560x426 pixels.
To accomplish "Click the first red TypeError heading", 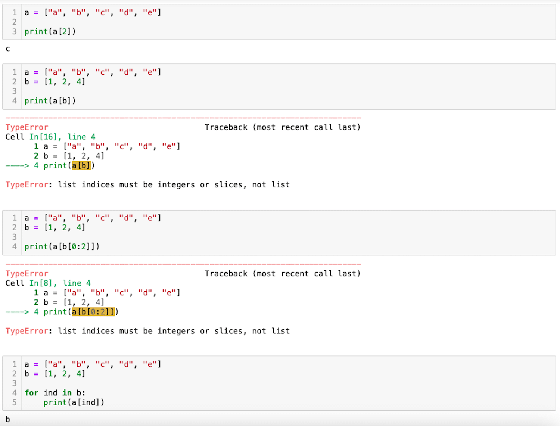I will [27, 127].
